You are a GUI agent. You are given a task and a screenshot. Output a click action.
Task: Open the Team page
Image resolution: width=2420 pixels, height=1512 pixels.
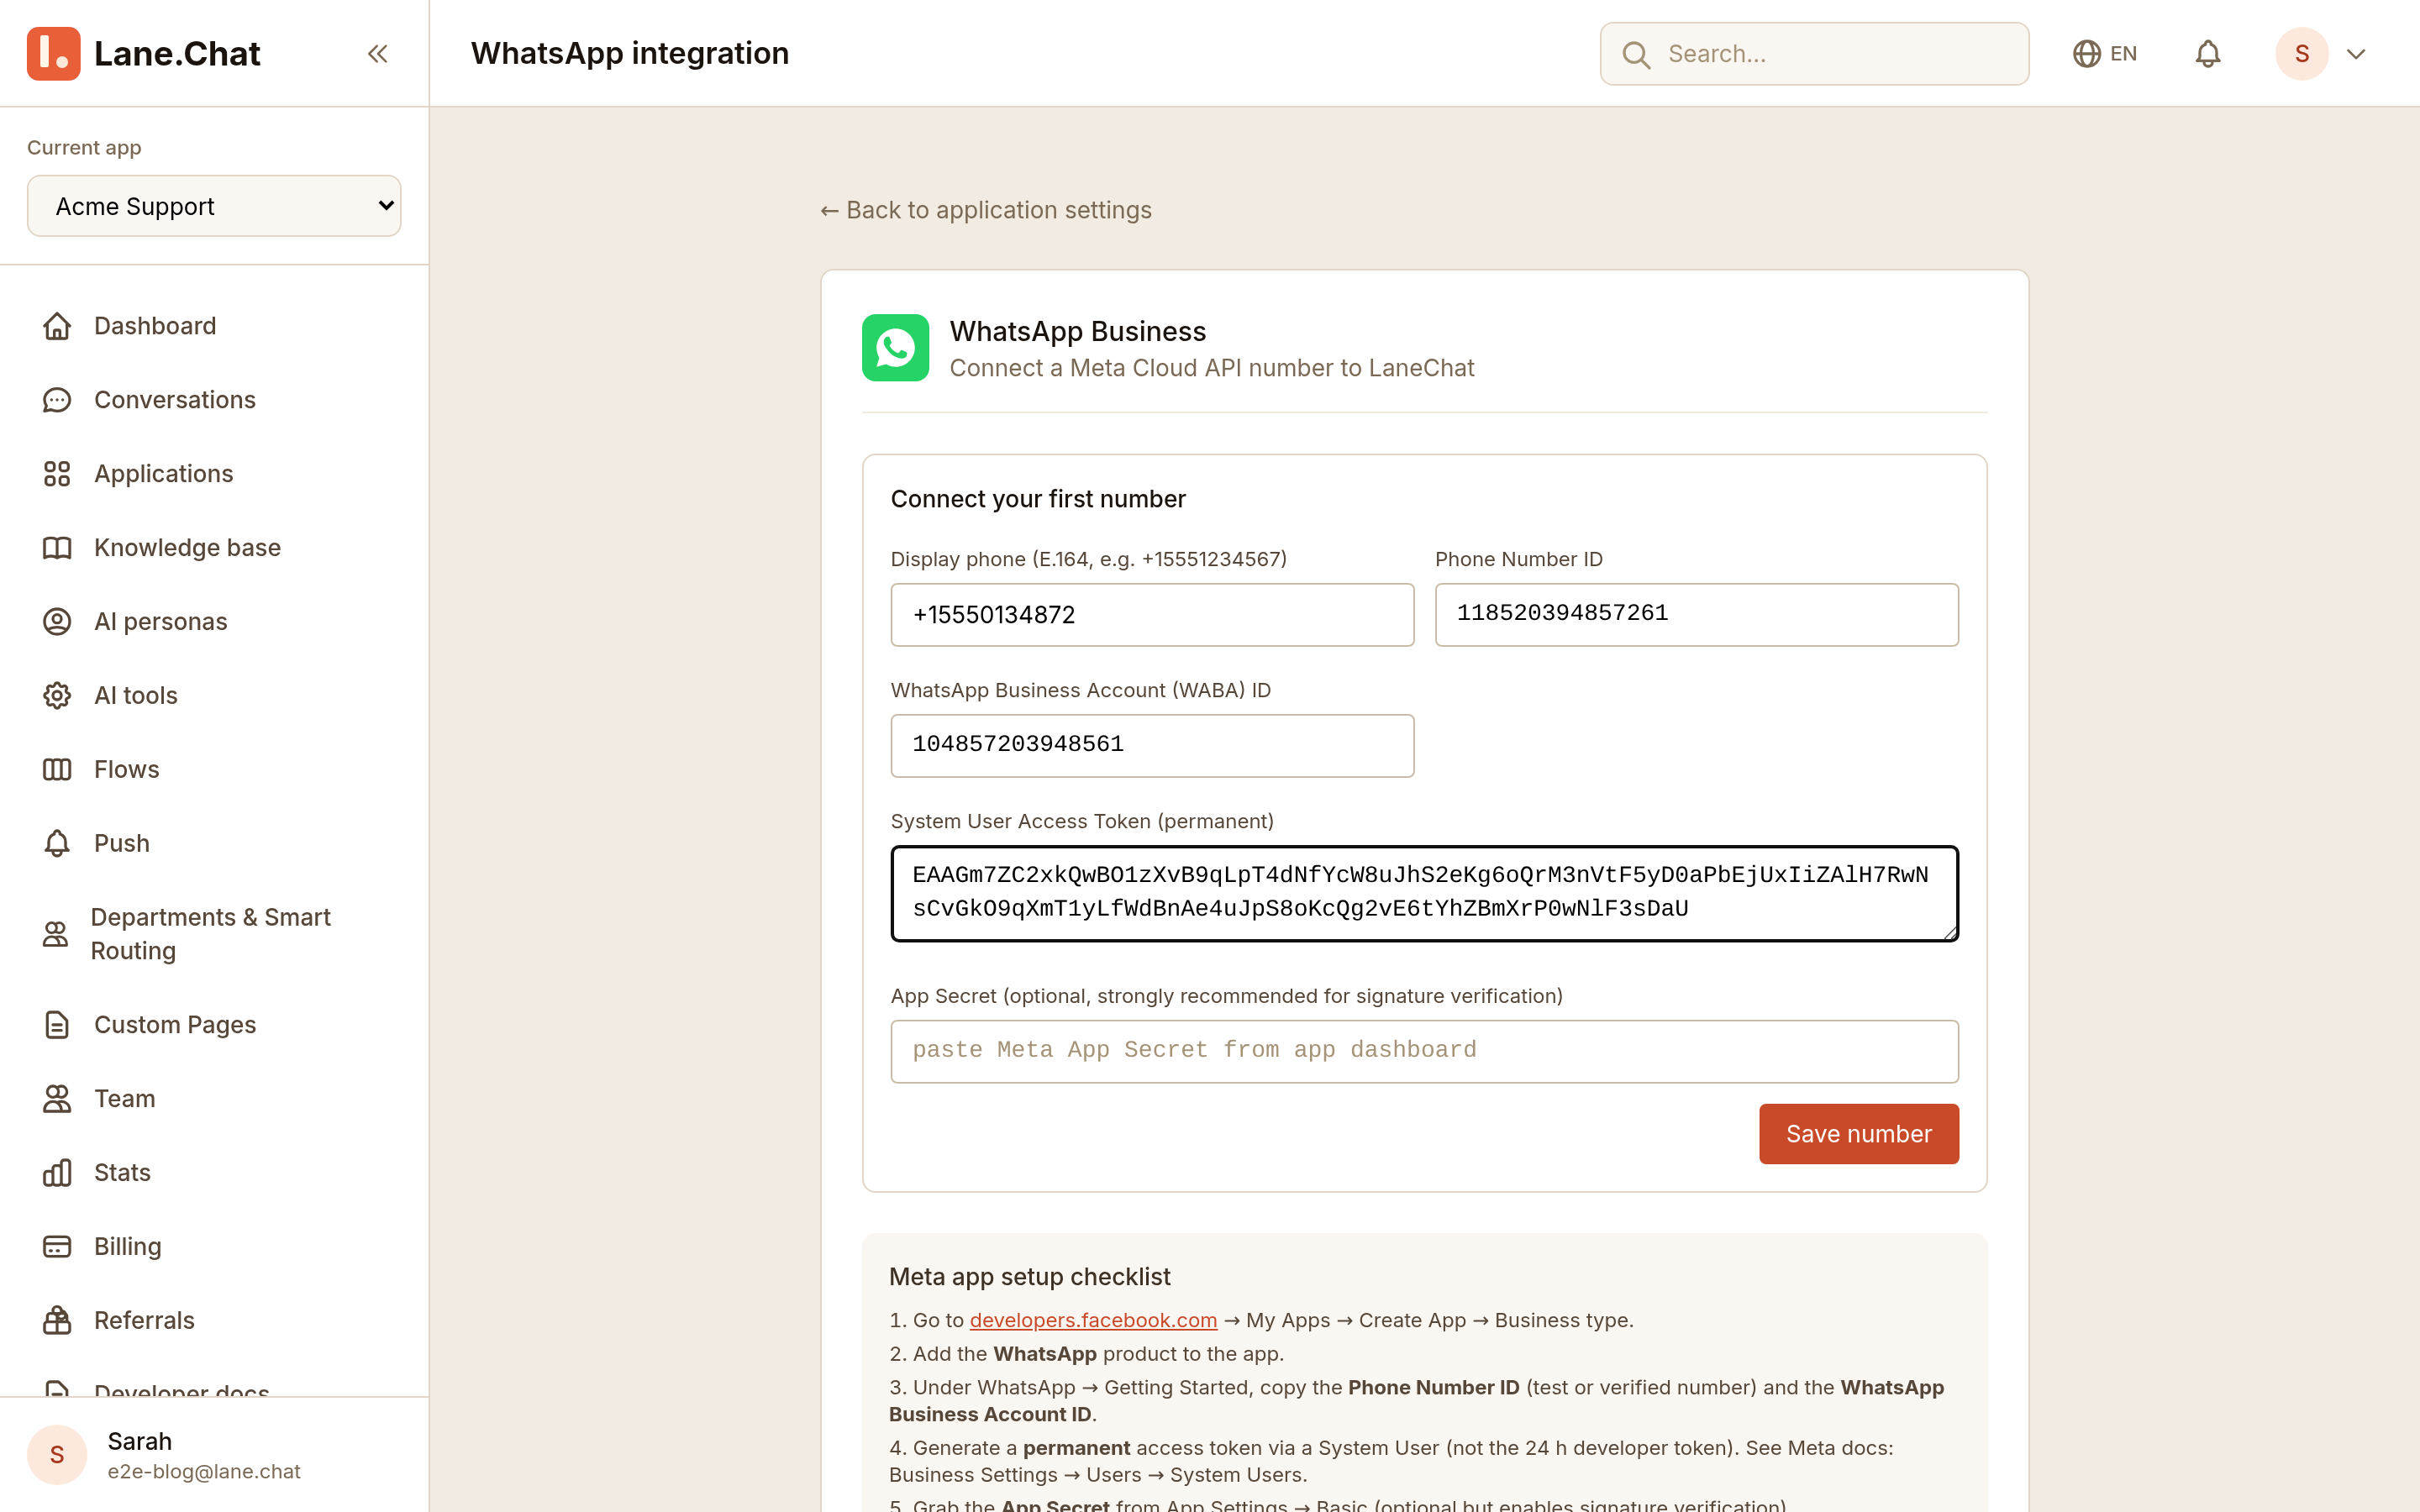pyautogui.click(x=214, y=1099)
